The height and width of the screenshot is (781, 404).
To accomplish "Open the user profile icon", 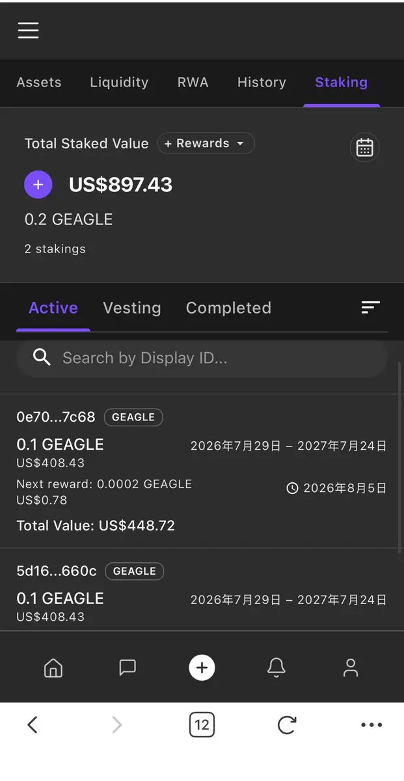I will [x=351, y=668].
